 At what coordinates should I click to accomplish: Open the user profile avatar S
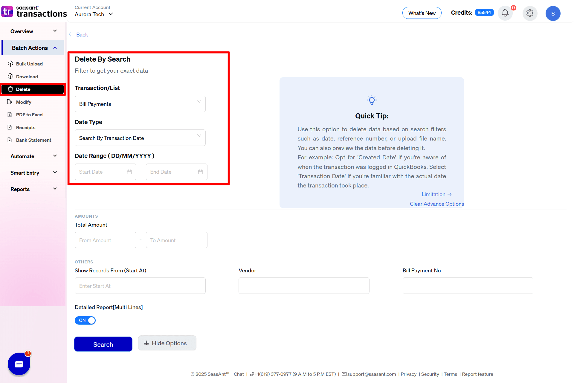553,13
